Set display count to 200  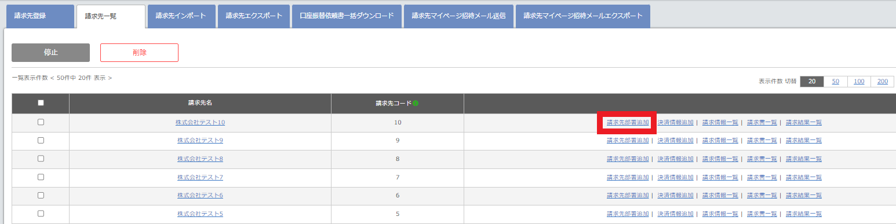(x=882, y=82)
